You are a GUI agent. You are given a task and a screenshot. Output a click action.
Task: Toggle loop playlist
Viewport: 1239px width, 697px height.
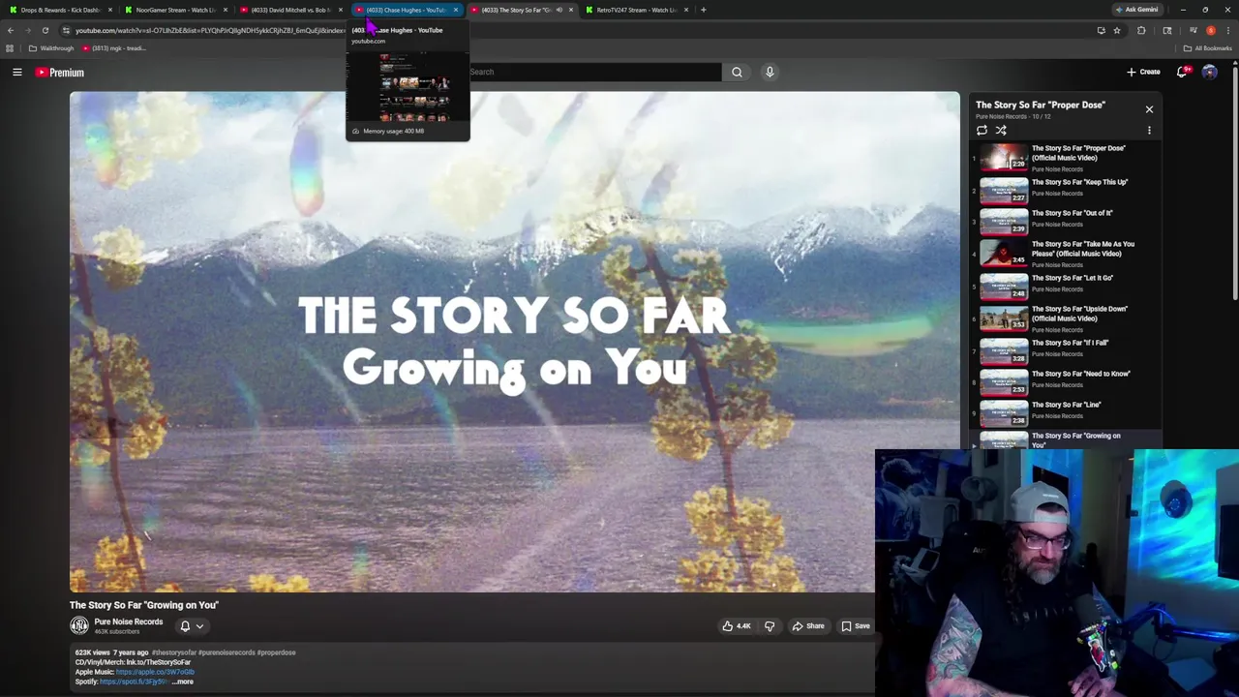(982, 130)
